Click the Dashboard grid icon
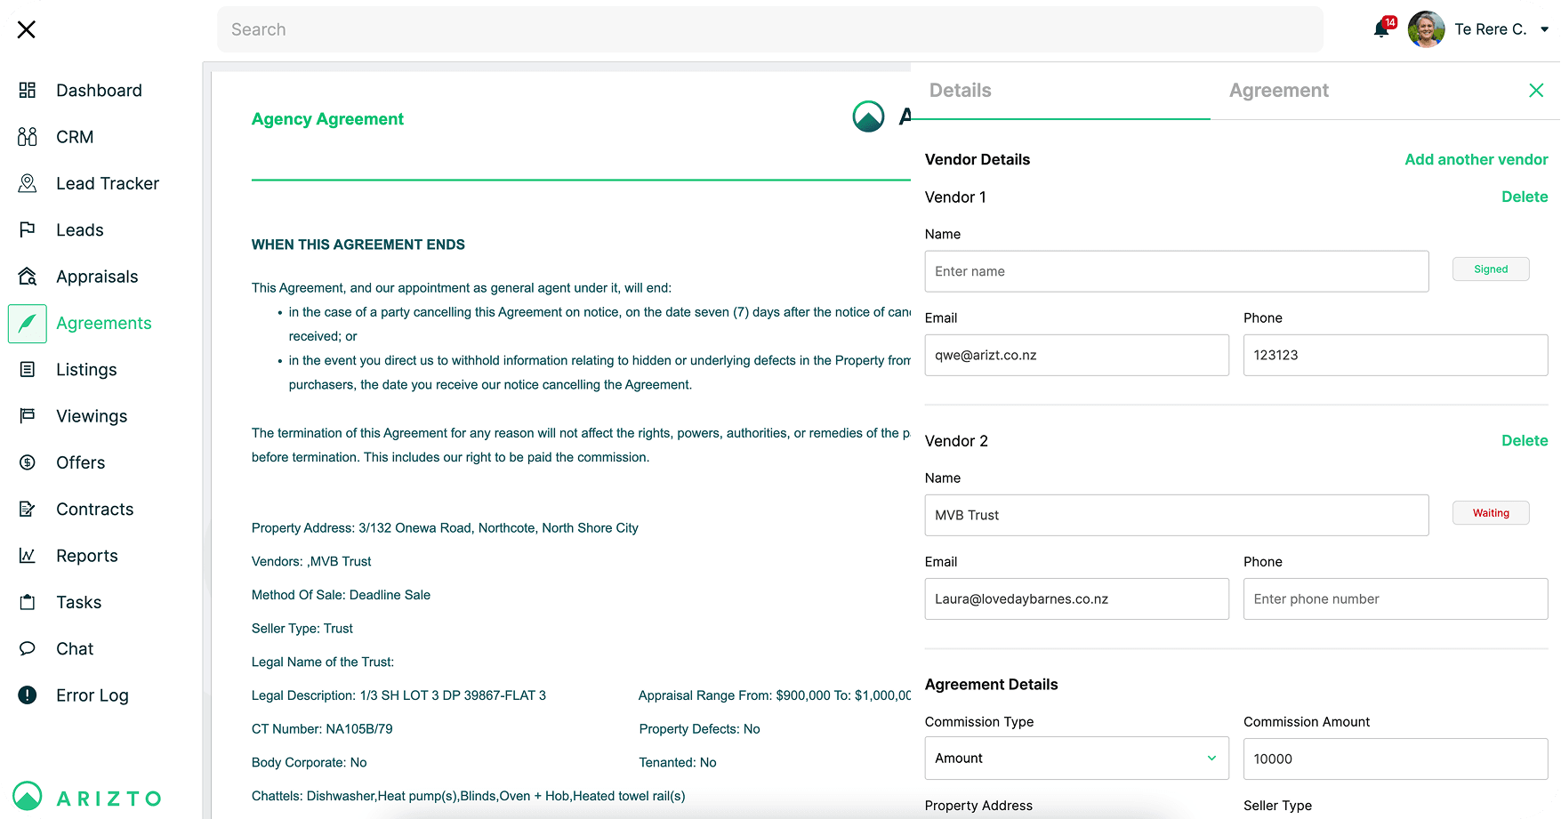The height and width of the screenshot is (819, 1561). (x=28, y=91)
